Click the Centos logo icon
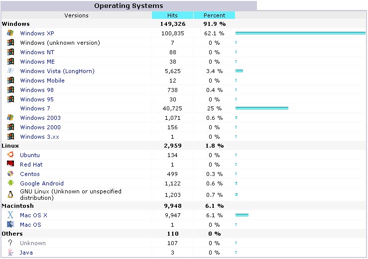 tap(10, 173)
